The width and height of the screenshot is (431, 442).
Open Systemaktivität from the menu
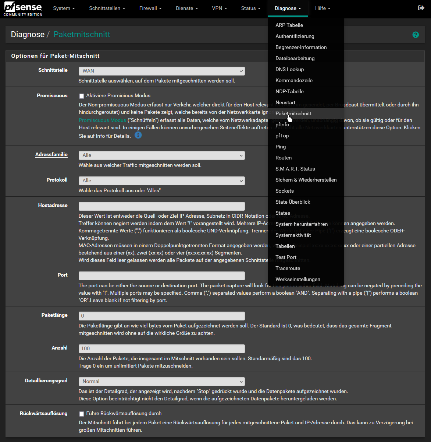click(x=306, y=235)
